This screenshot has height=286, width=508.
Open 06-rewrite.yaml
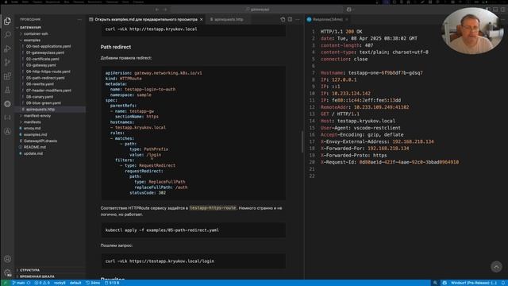[40, 84]
